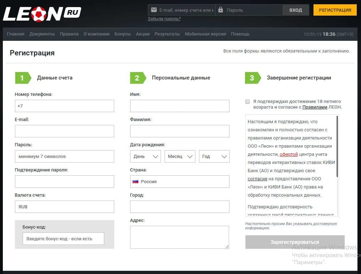The height and width of the screenshot is (274, 361).
Task: Focus the header E-mail, номер счета login field
Action: point(182,10)
